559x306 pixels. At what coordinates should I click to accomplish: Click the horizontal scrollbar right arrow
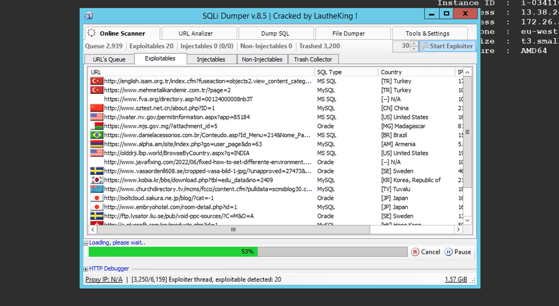coord(458,229)
